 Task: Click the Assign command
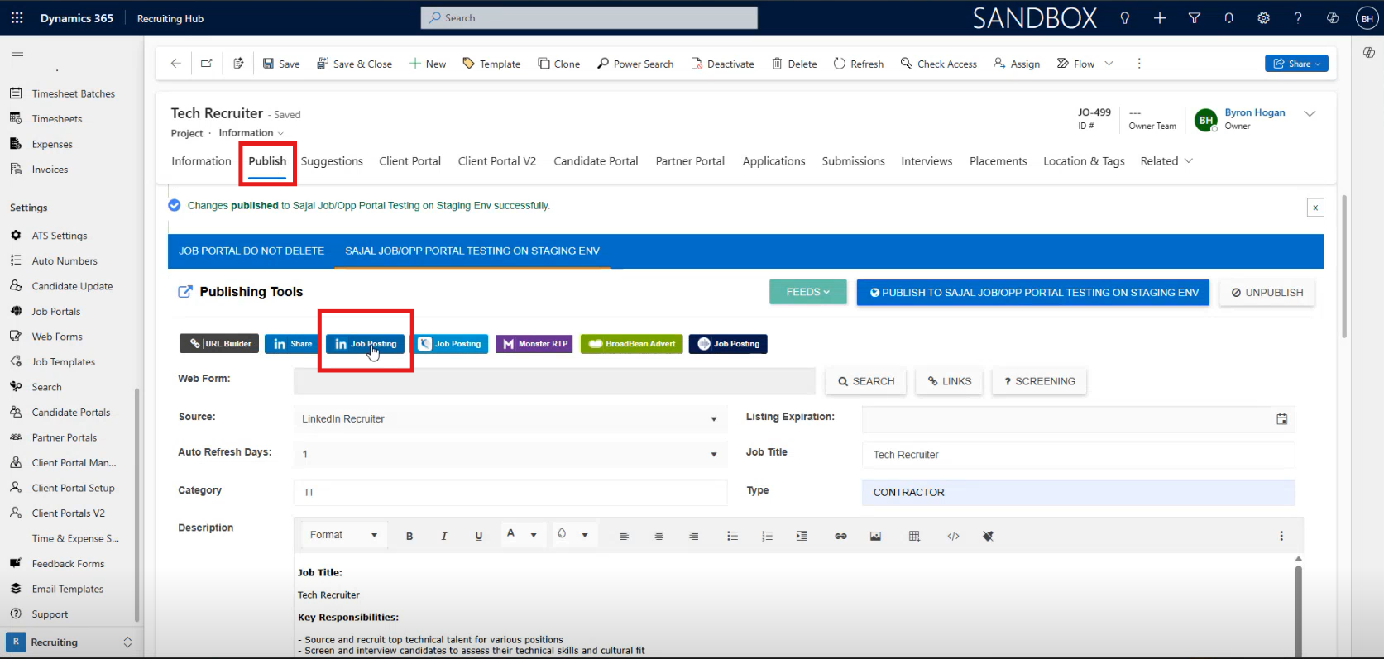coord(1017,64)
